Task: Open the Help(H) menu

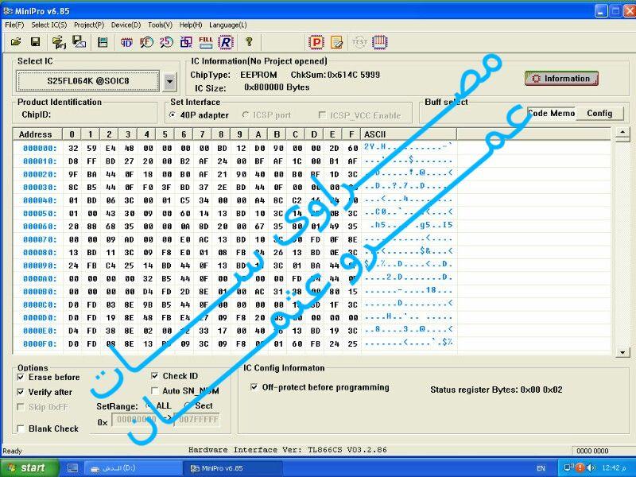Action: point(191,25)
